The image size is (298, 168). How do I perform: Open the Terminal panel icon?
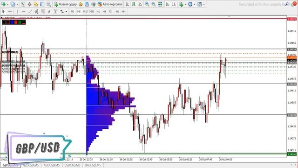[42, 4]
